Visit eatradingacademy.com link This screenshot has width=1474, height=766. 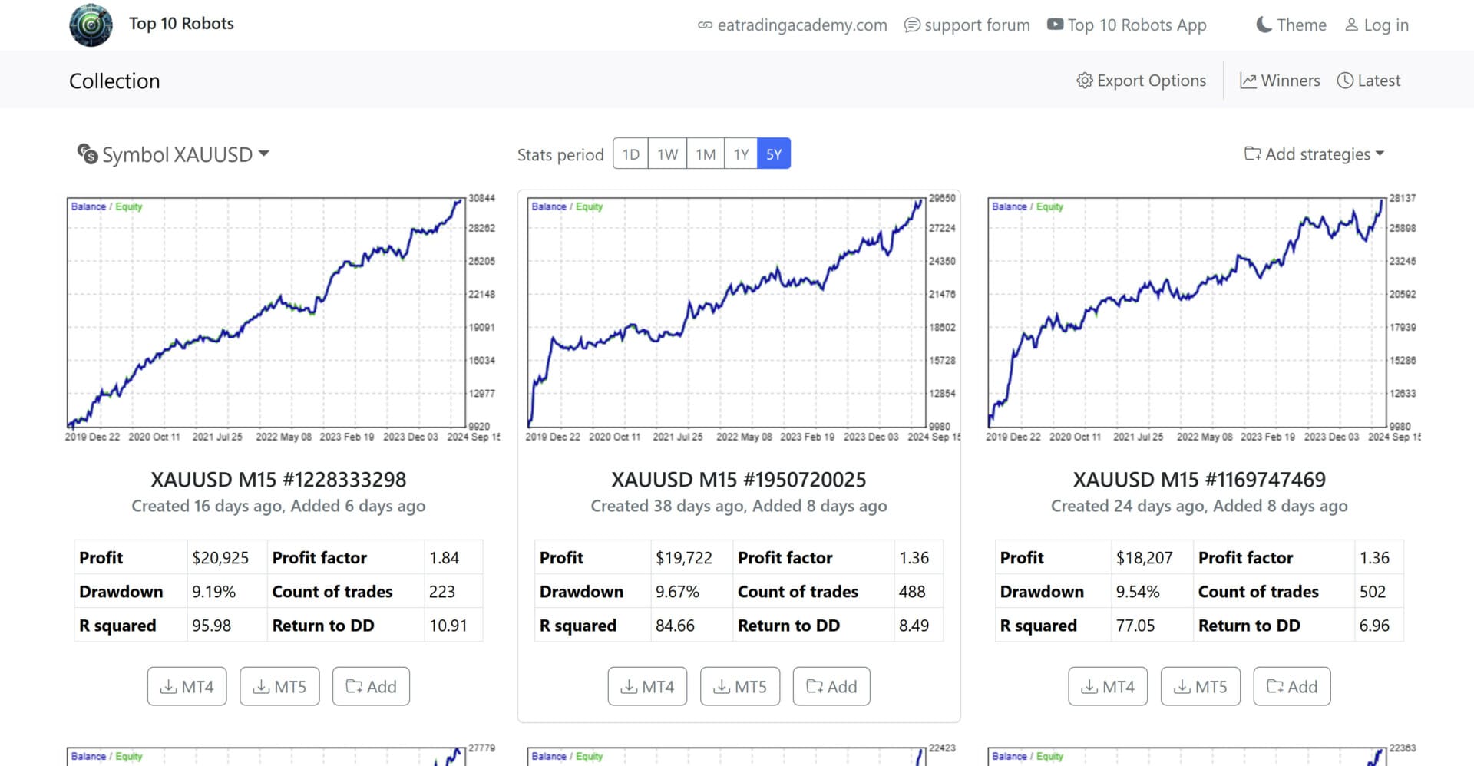coord(802,25)
